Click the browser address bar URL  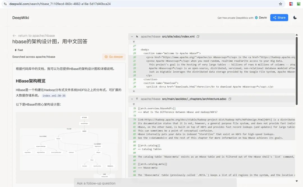(x=60, y=4)
